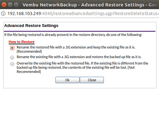Viewport: 159px width, 123px height.
Task: Click the purple divider line under the heading
Action: click(x=79, y=31)
